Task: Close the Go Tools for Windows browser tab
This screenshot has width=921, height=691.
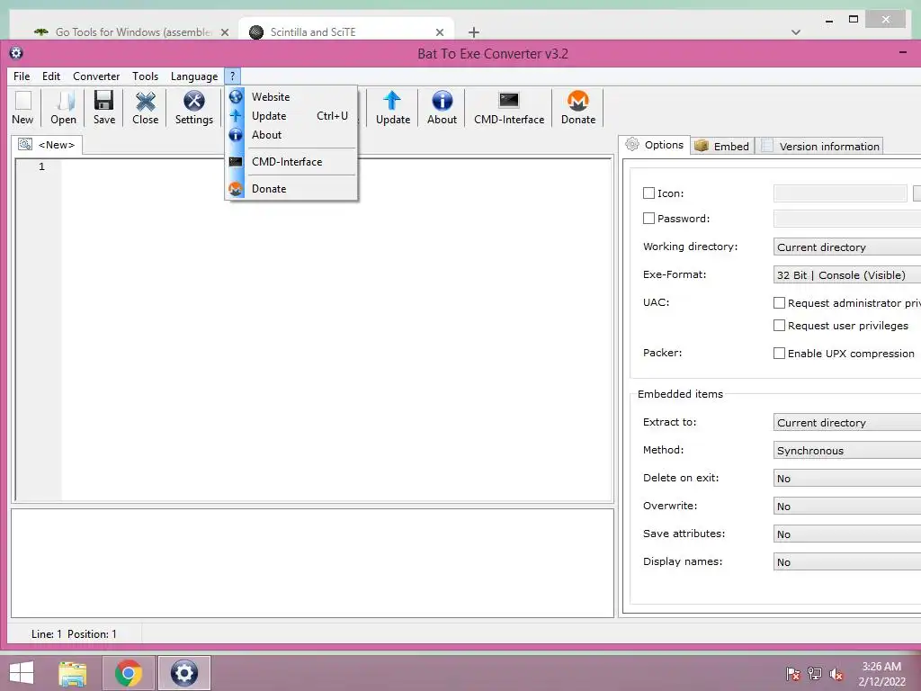Action: click(224, 32)
